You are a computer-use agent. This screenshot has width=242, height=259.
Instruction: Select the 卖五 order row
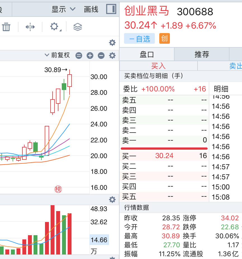click(164, 100)
